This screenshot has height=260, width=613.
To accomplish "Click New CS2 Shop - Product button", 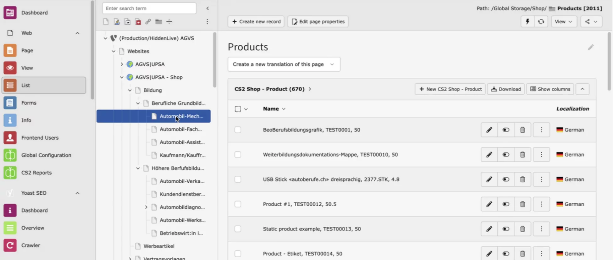I will [450, 89].
